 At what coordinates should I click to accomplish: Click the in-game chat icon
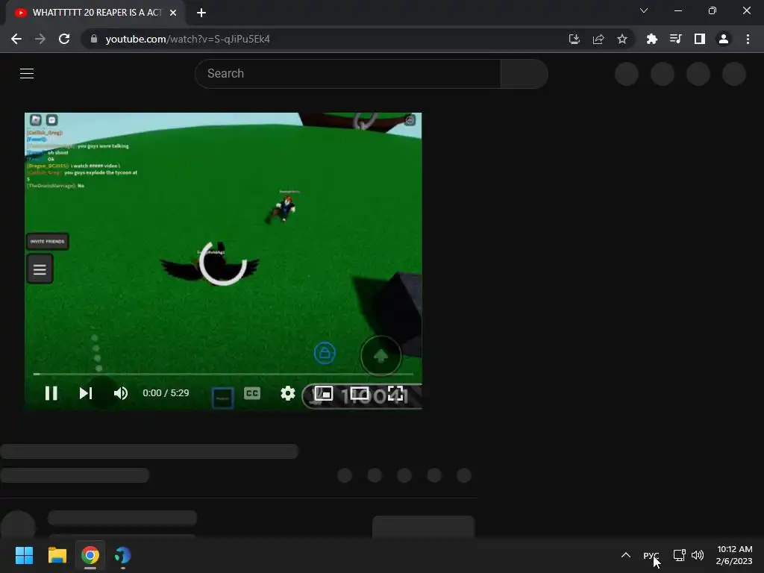[x=51, y=120]
